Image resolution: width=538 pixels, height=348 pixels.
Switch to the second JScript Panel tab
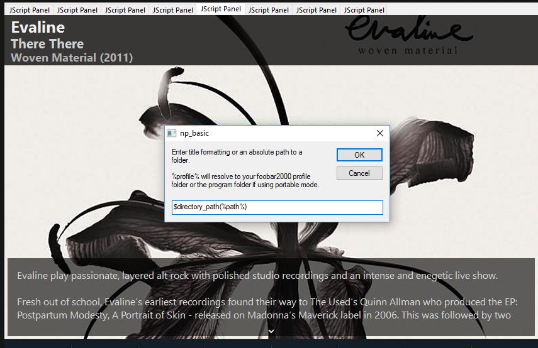[x=77, y=10]
